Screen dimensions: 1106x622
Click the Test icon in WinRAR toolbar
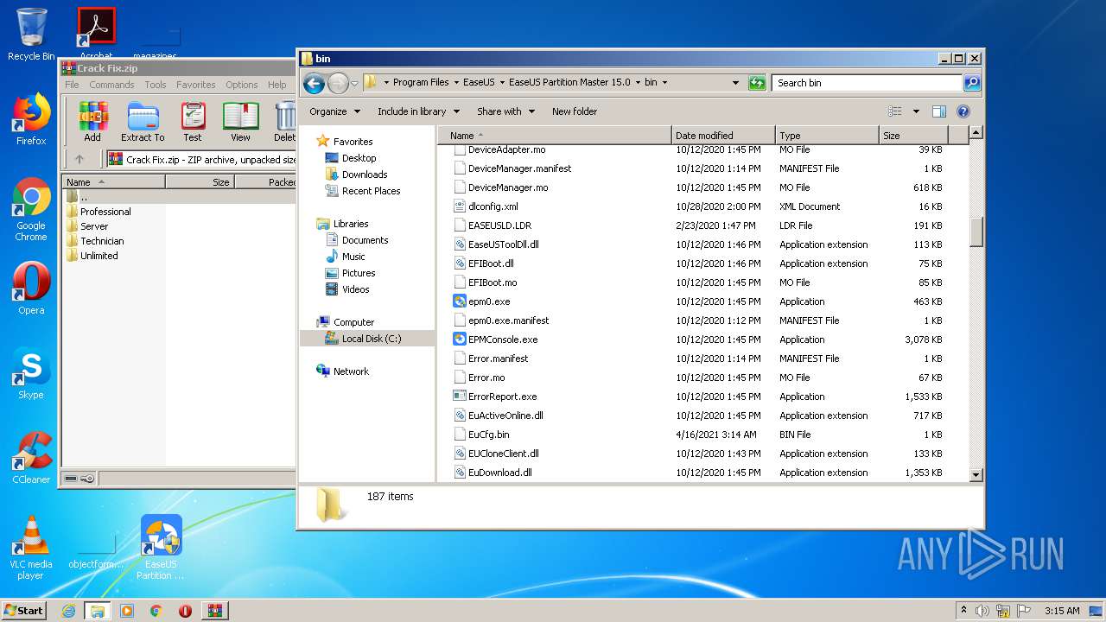[x=193, y=122]
